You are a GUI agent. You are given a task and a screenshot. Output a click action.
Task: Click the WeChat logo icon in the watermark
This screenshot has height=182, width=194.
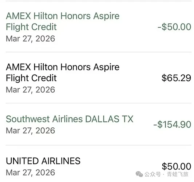139,174
